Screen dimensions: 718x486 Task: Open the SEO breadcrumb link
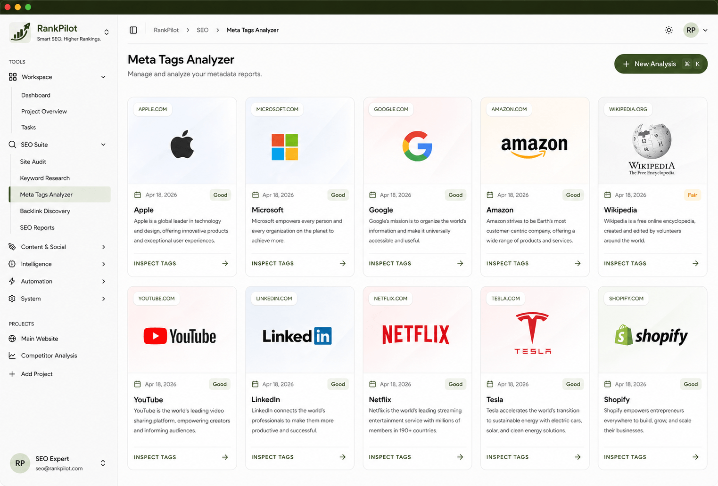202,30
